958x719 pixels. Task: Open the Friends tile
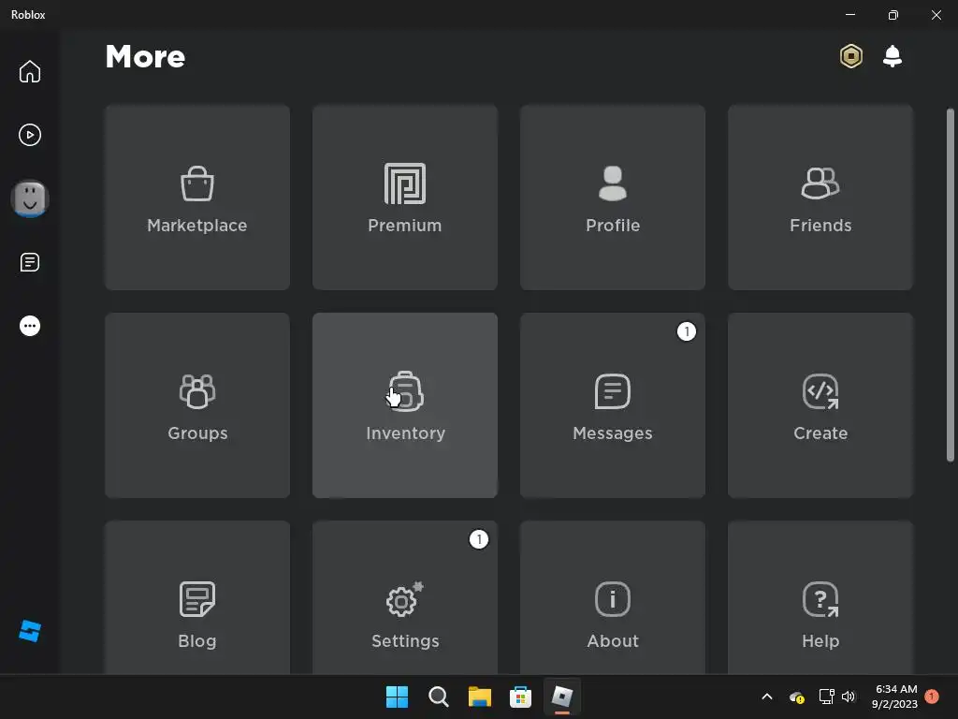[x=820, y=198]
